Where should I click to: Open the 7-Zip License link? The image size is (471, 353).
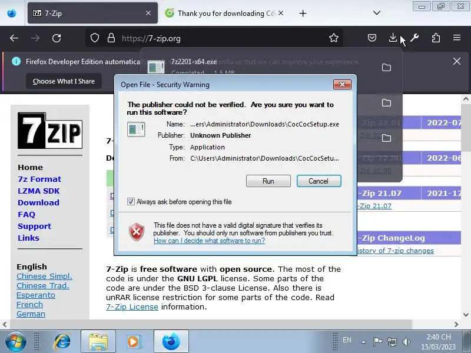[x=132, y=307]
